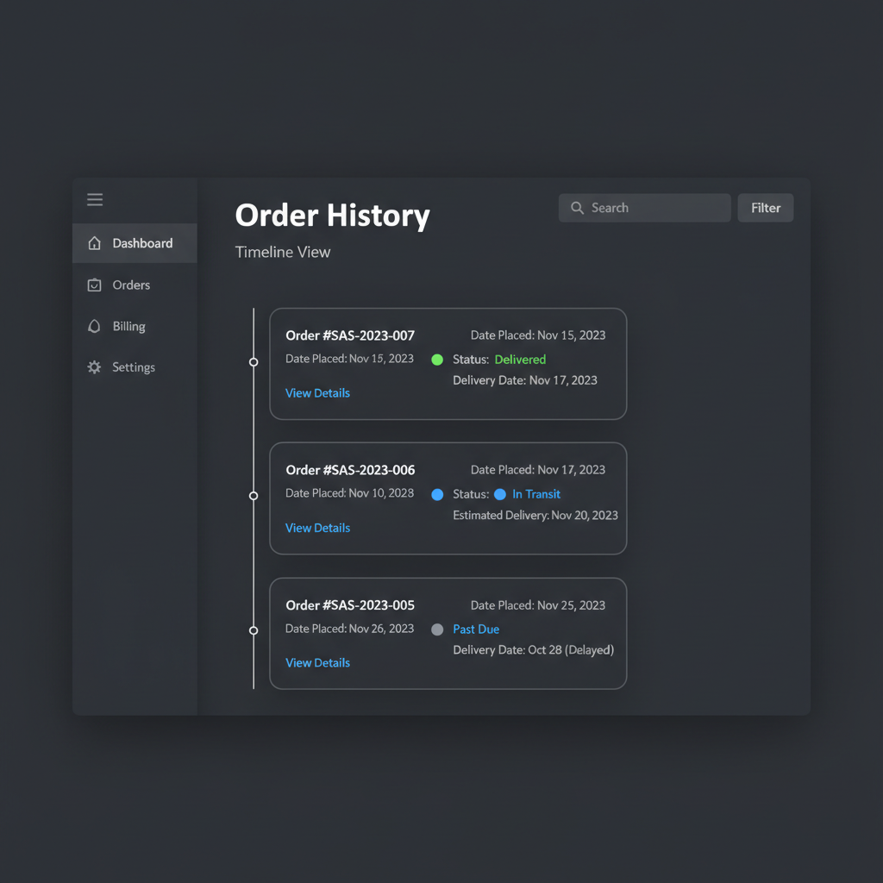
Task: Click the search magnifier icon
Action: (x=577, y=208)
